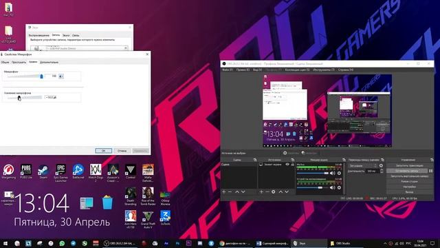The width and height of the screenshot is (440, 248).
Task: Switch to Звуки tab in Звук window
Action: [66, 35]
